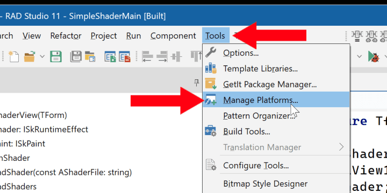Click first debug step icon at top right
Viewport: 387px width, 193px height.
(357, 36)
